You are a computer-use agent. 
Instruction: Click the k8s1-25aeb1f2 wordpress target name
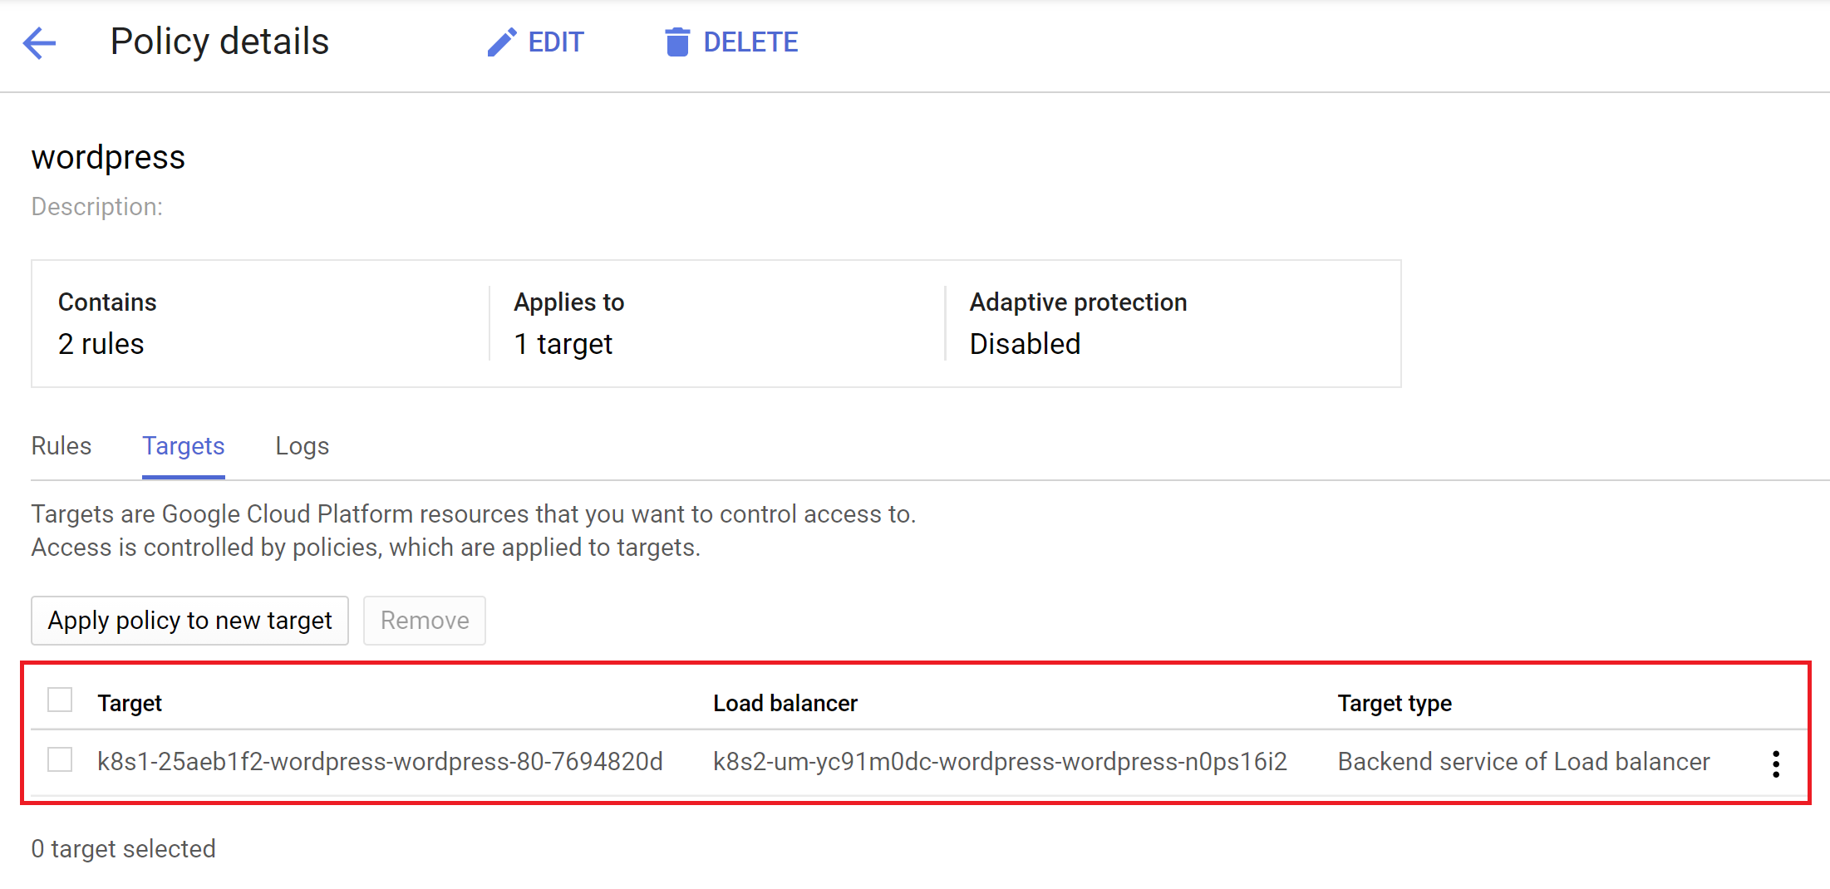click(x=380, y=762)
